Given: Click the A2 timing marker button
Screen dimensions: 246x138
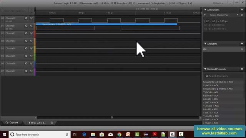Looking at the screenshot, I should pyautogui.click(x=213, y=21).
